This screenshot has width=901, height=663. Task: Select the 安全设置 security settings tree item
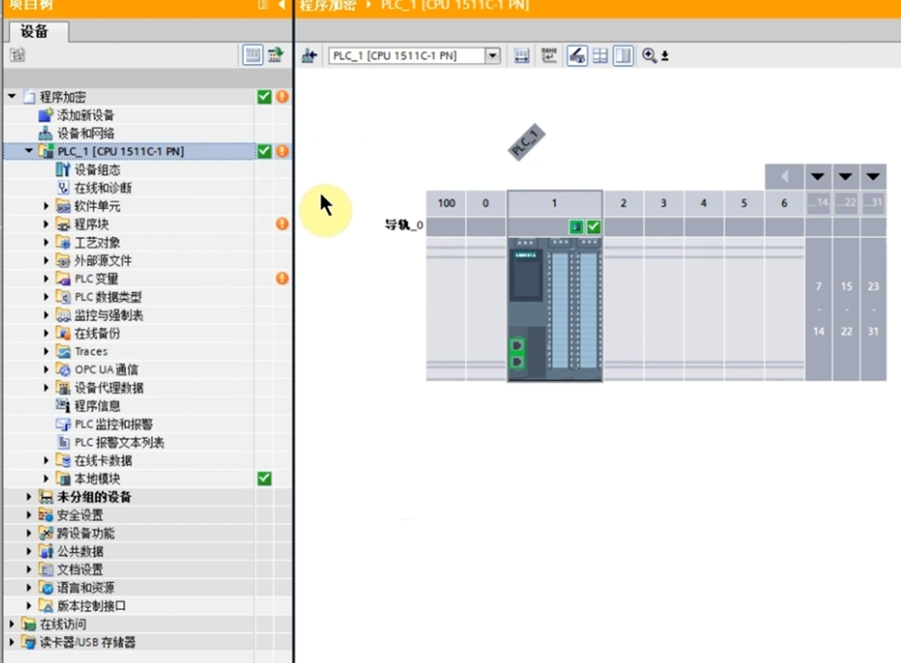(x=79, y=515)
